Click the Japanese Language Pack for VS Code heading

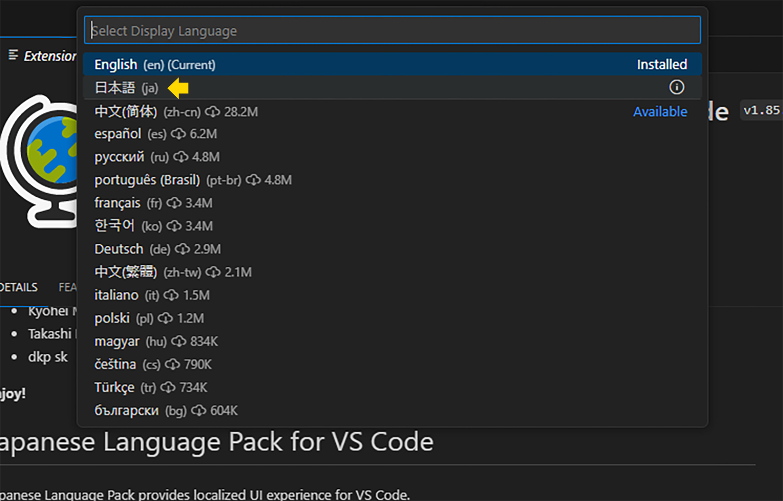[216, 442]
